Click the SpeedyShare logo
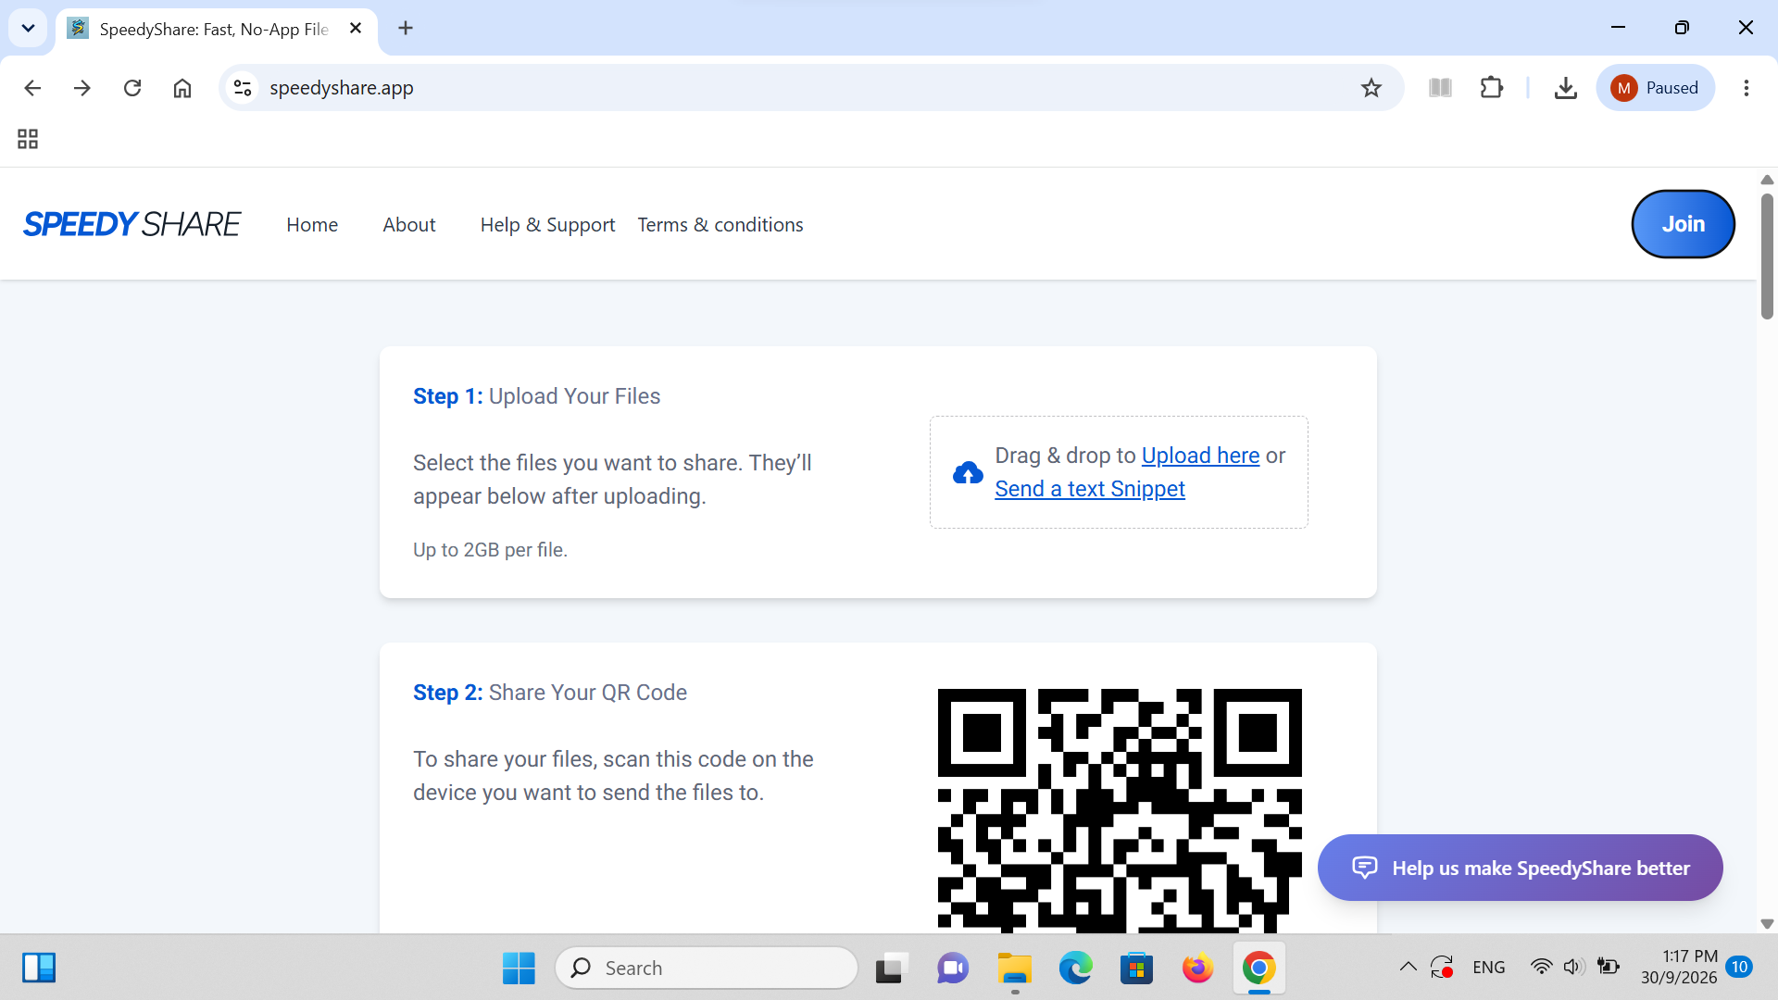The image size is (1778, 1000). [131, 224]
